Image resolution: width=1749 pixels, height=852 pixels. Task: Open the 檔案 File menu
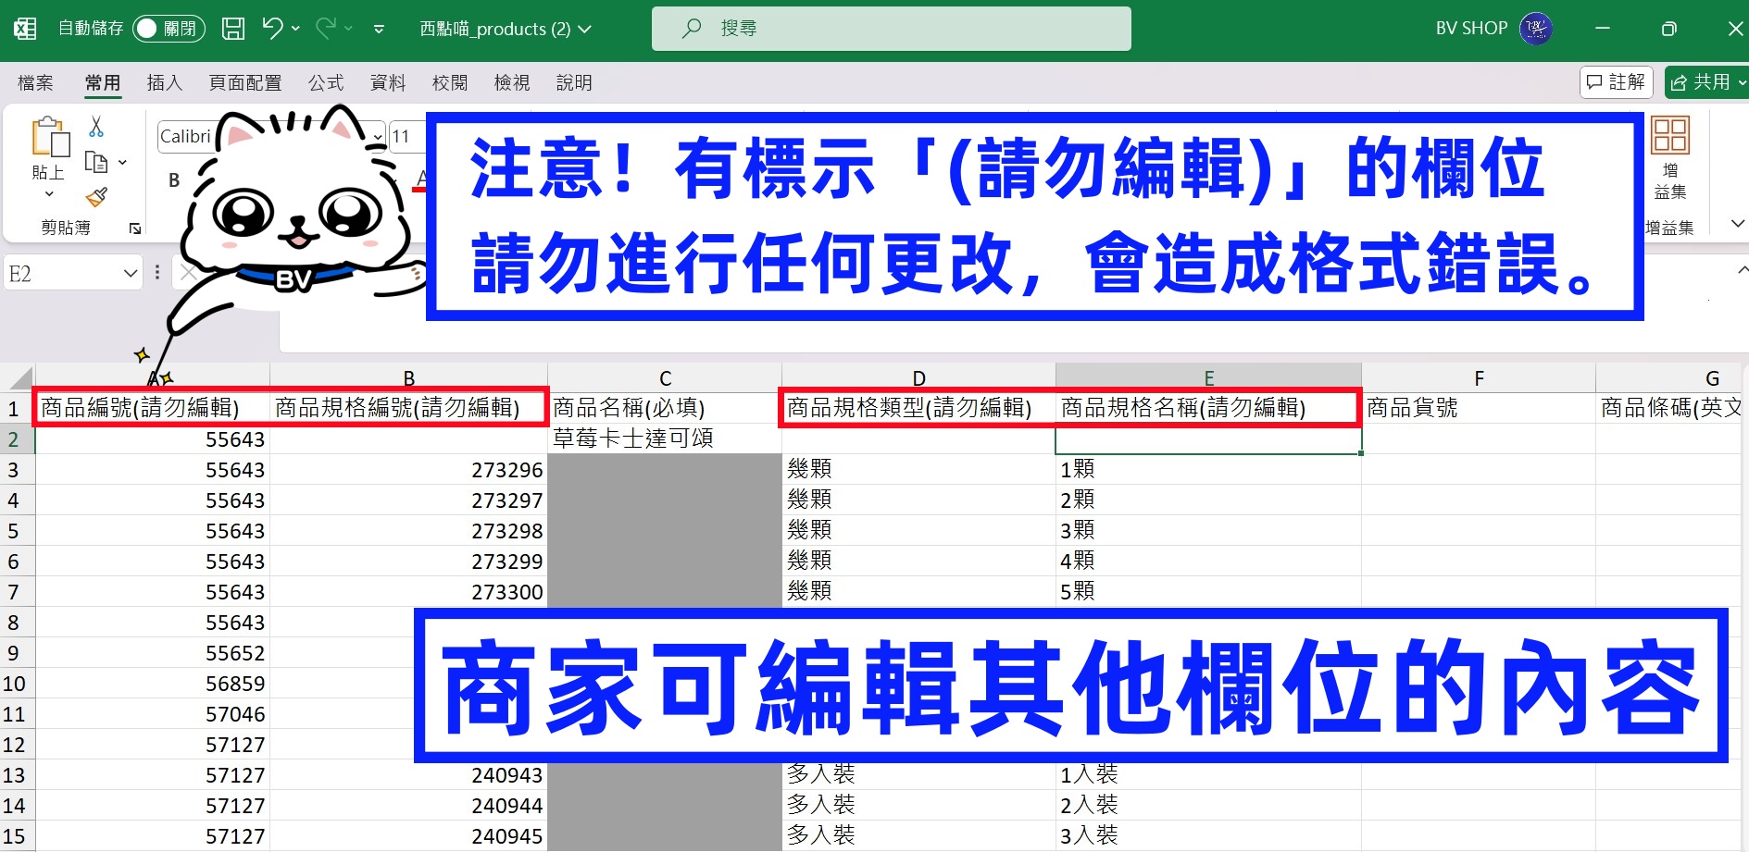(35, 83)
